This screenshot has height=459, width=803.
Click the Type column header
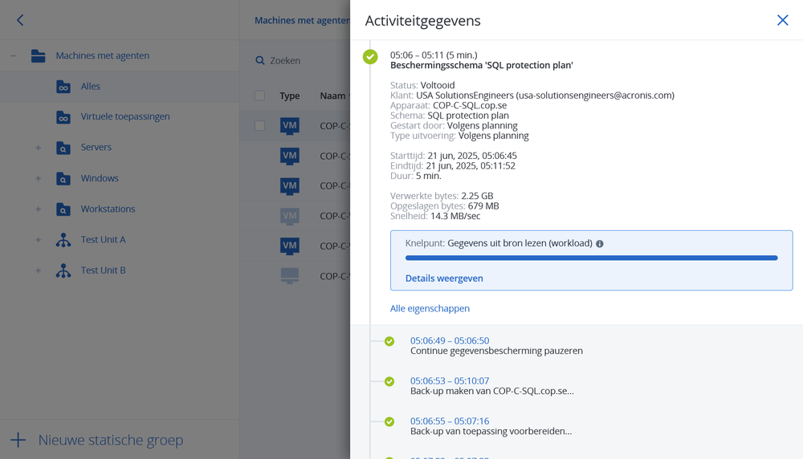click(289, 95)
